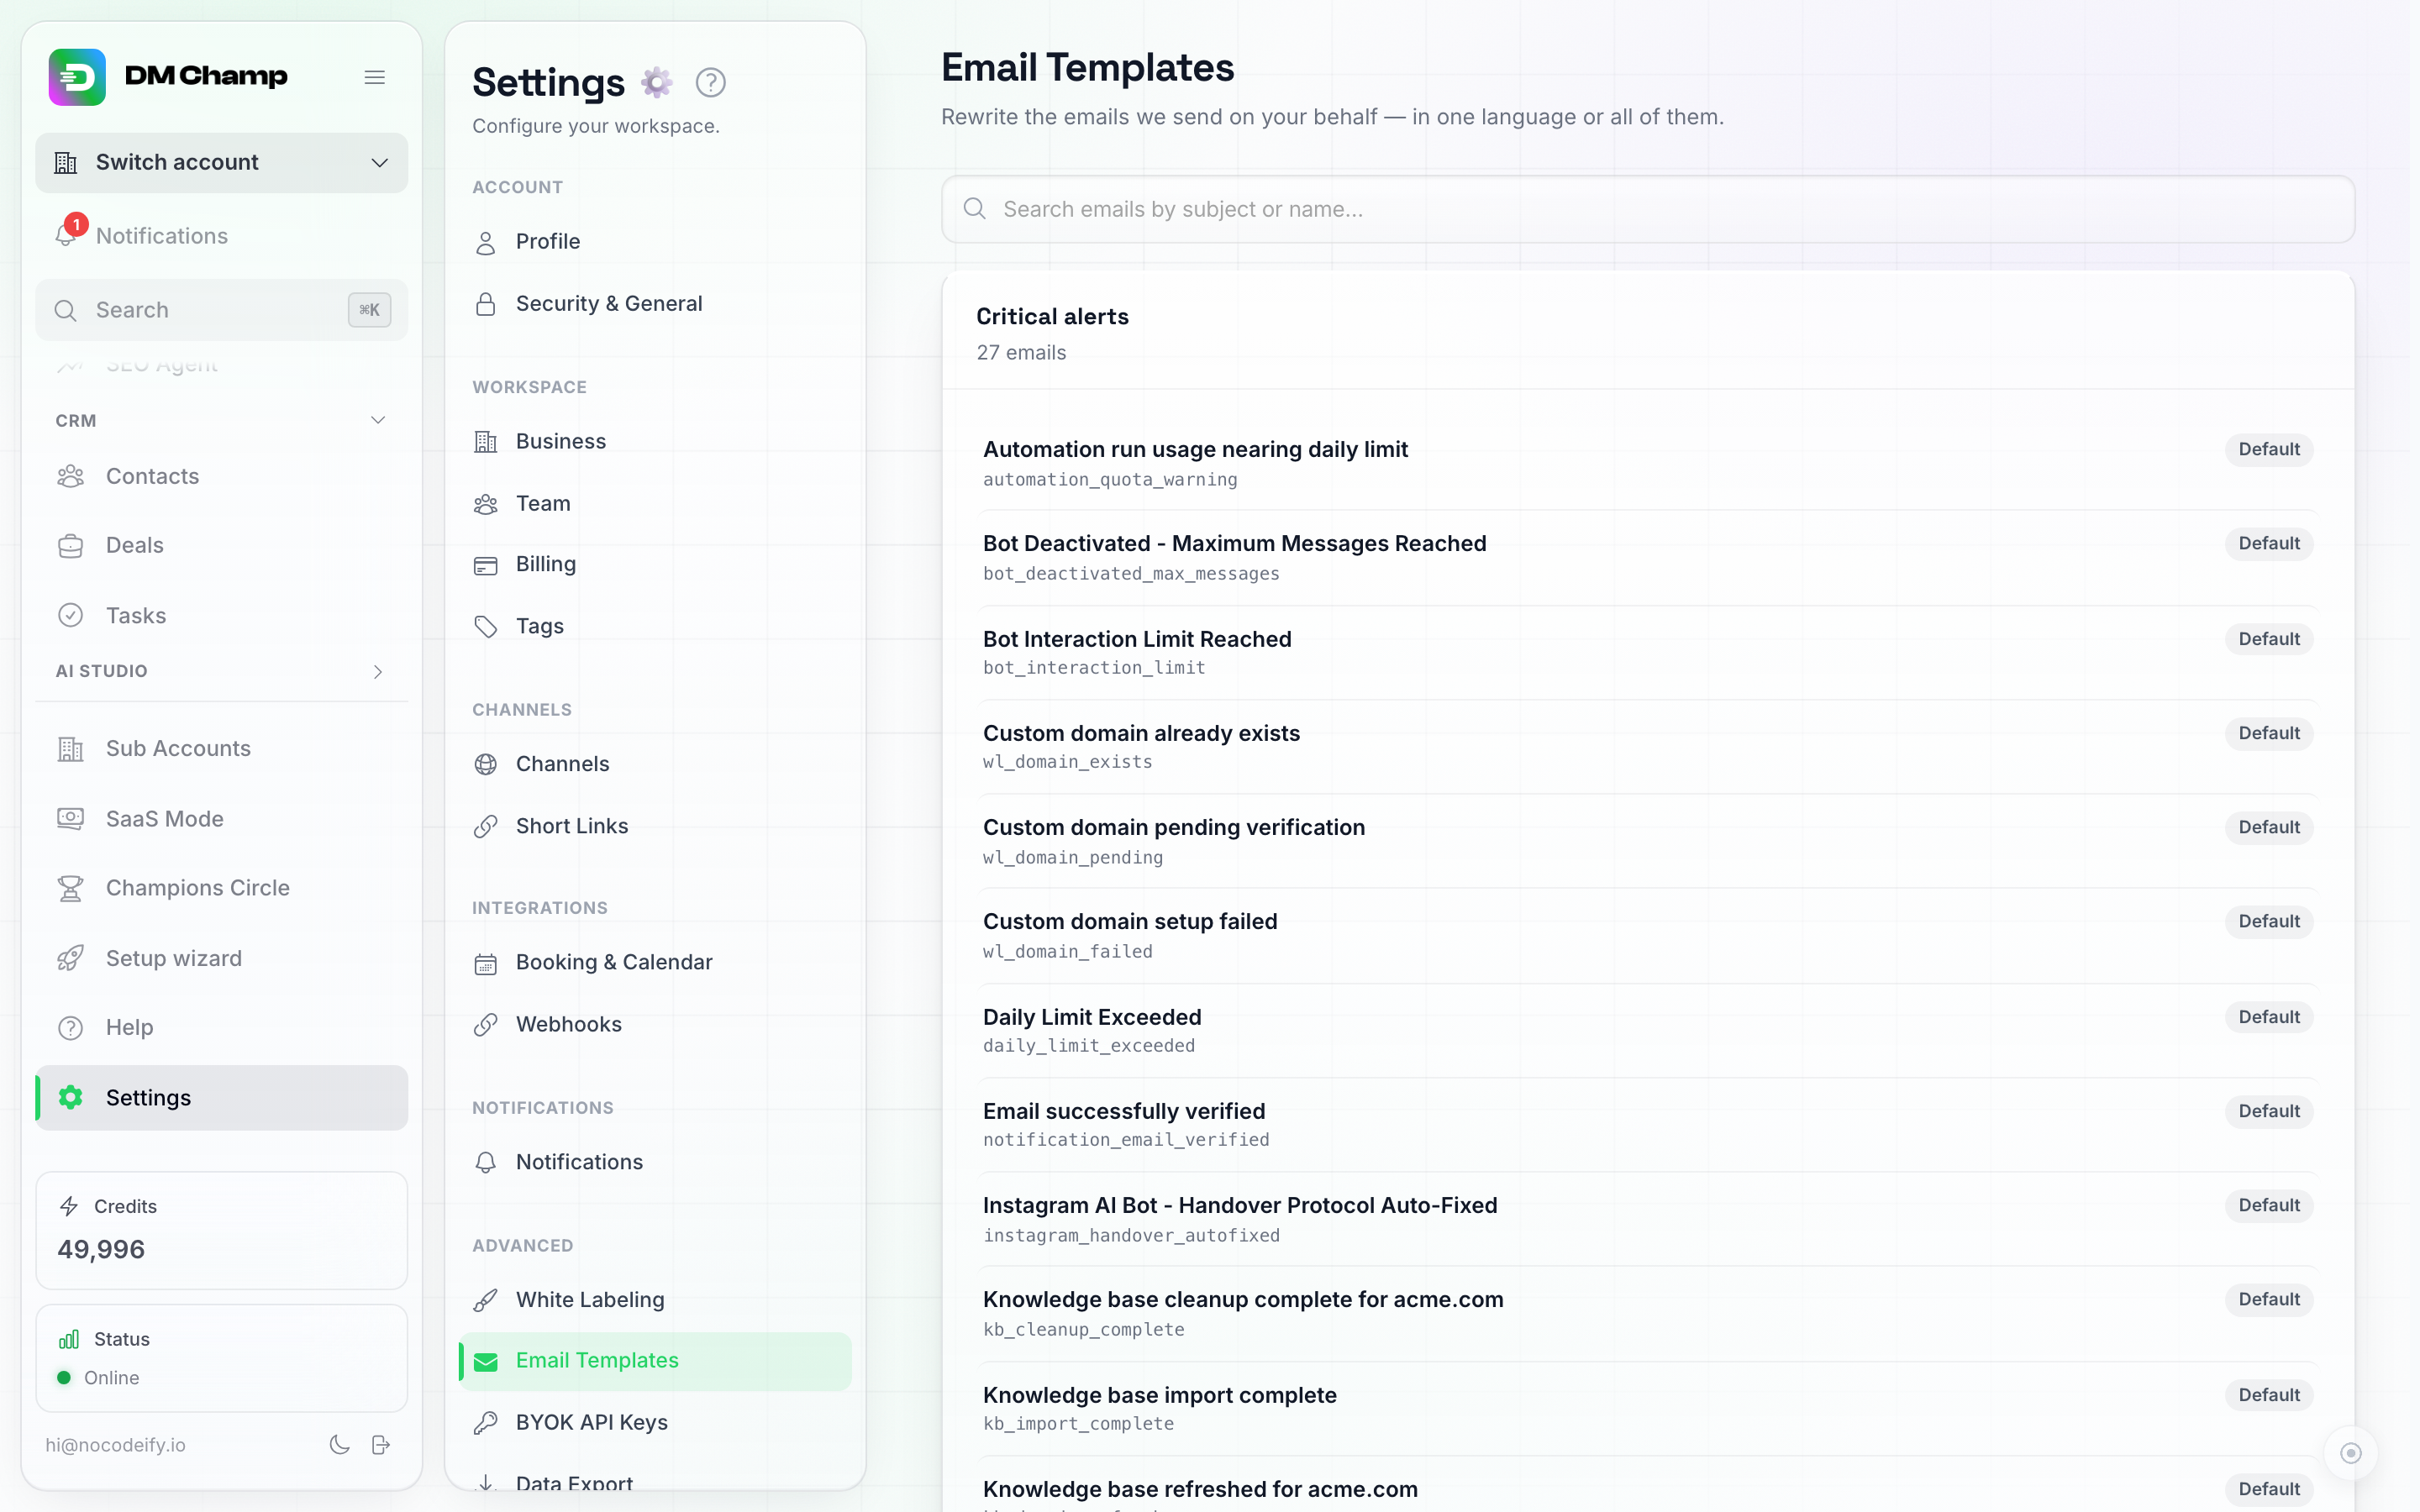The width and height of the screenshot is (2420, 1512).
Task: Open Custom domain pending verification template
Action: tap(1648, 841)
